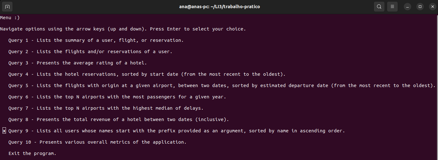Select Query 8 total hotel revenue
Viewport: 438px width, 160px height.
(119, 119)
